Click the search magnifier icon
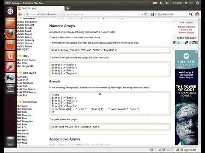This screenshot has width=205, height=153. [x=190, y=14]
